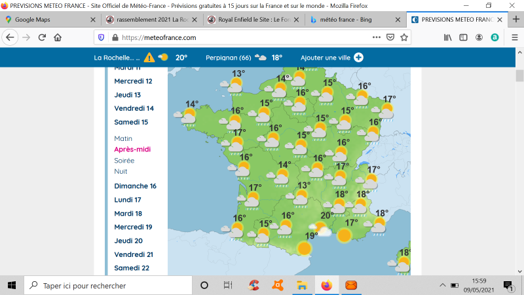This screenshot has height=295, width=524.
Task: Click the page scrollbar thumb
Action: pyautogui.click(x=519, y=75)
